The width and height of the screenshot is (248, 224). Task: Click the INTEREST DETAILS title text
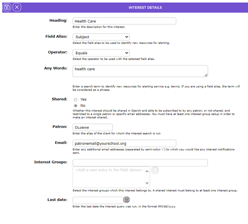point(145,8)
